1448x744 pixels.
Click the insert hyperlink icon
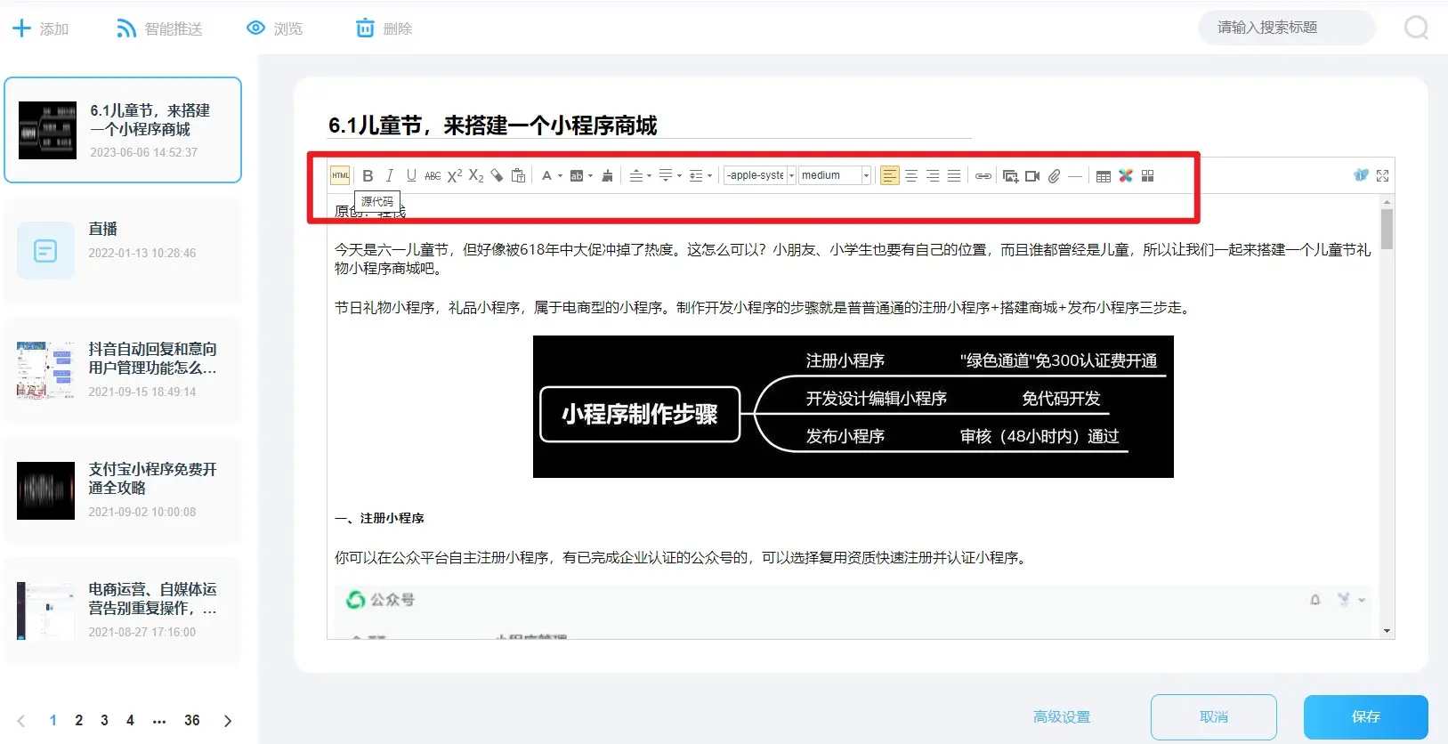click(983, 176)
